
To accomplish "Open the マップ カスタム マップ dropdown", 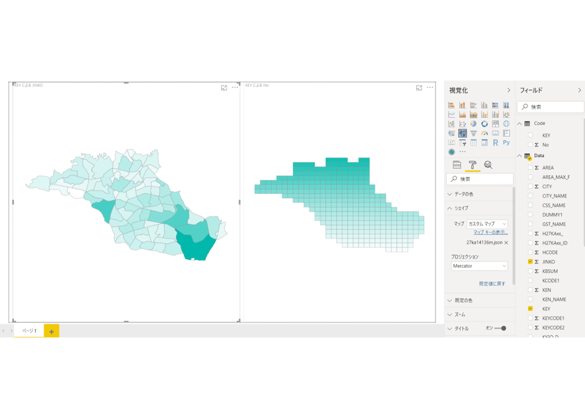I will tap(487, 224).
